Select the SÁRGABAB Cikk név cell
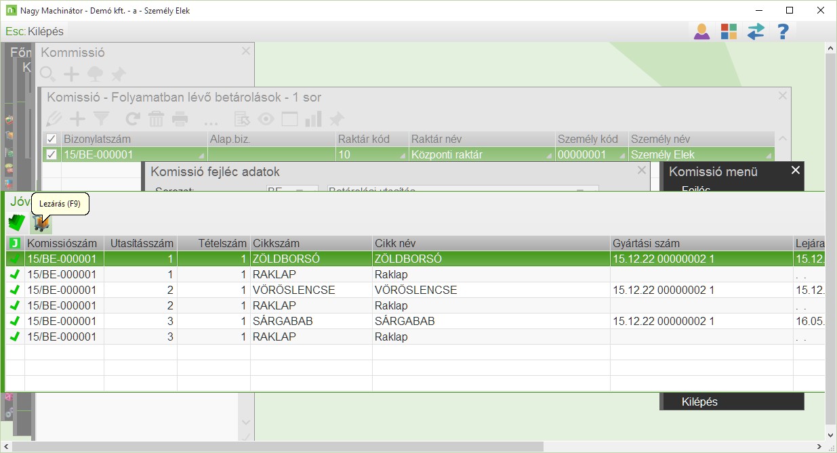This screenshot has height=453, width=837. point(491,321)
